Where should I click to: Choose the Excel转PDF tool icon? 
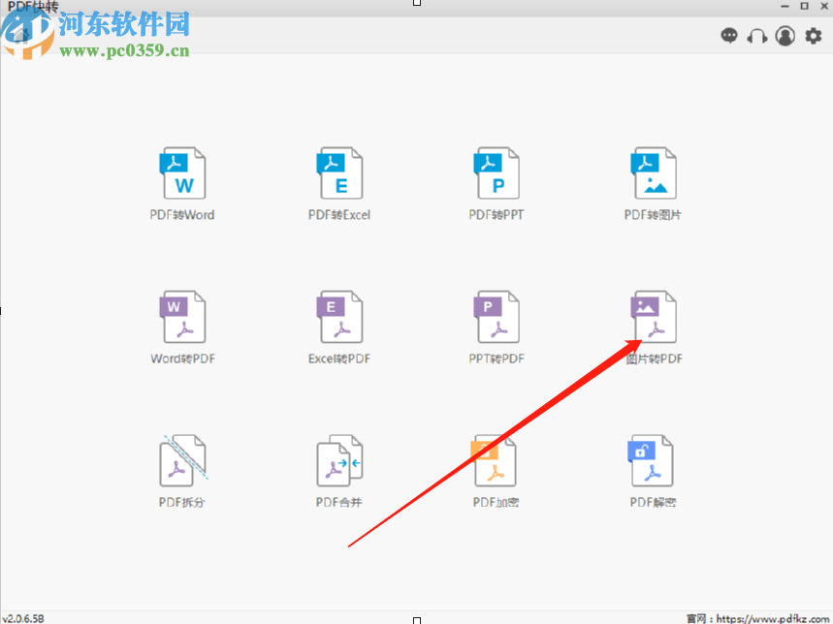tap(339, 317)
